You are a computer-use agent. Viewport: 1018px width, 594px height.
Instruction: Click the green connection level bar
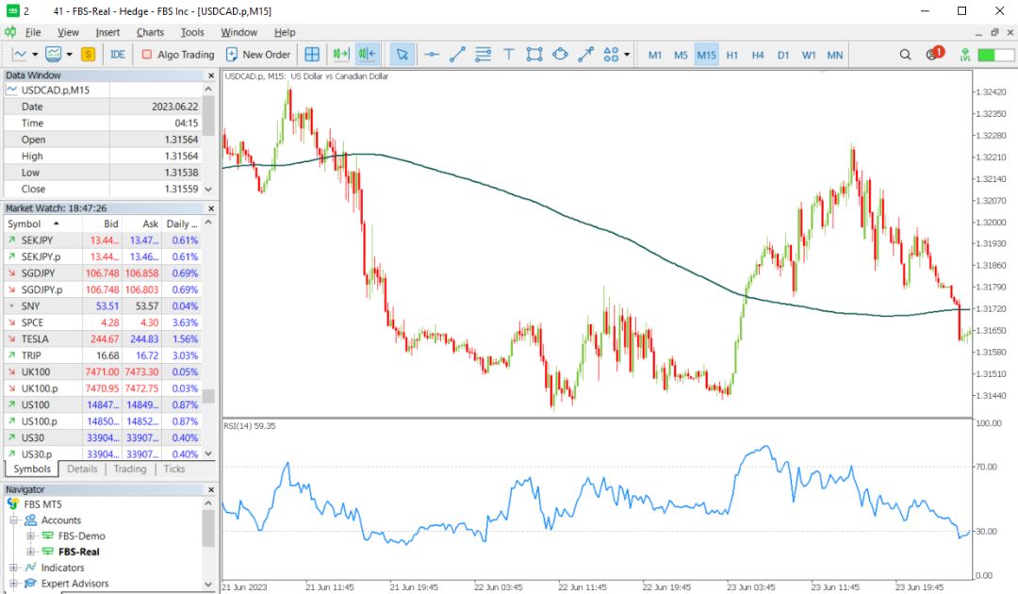[x=996, y=56]
